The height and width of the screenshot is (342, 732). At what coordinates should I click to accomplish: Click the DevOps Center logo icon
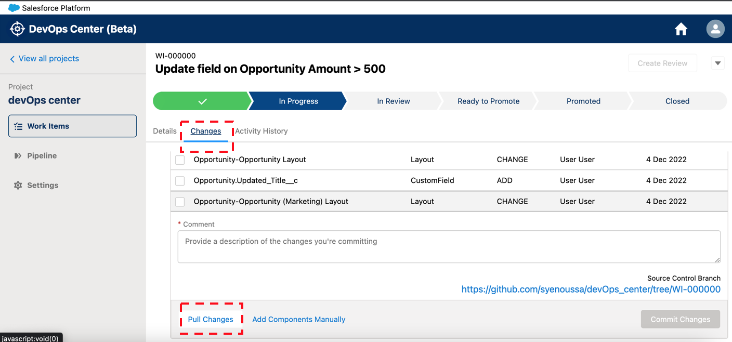click(17, 29)
